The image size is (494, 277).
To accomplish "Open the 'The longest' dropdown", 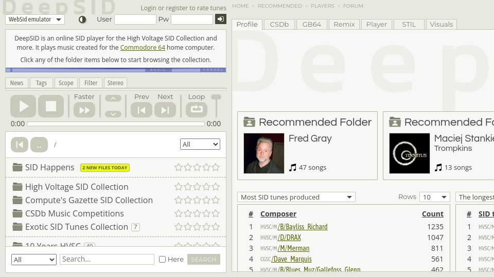I will pos(475,197).
